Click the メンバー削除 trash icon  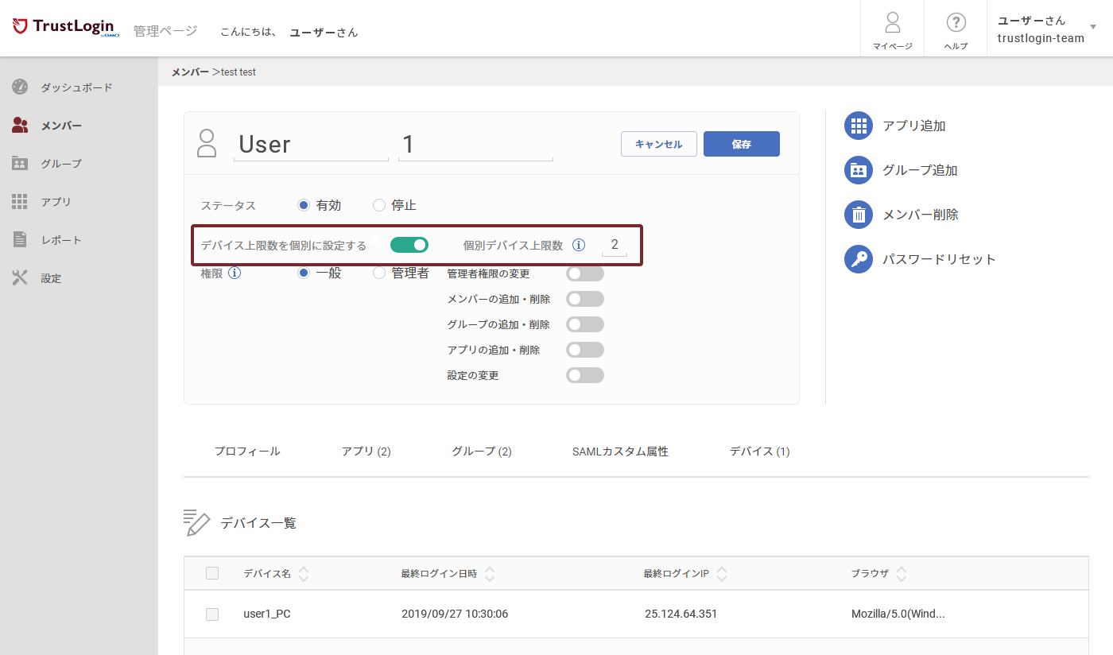click(859, 215)
